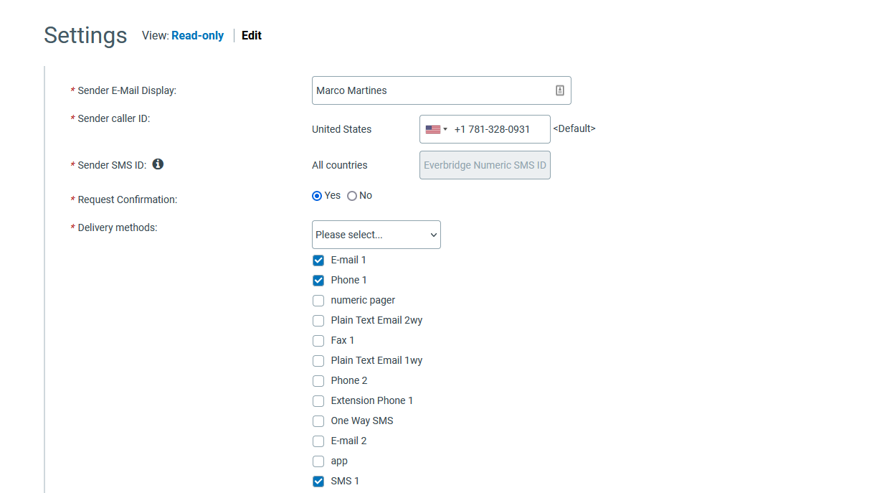
Task: Click the Please select combo box chevron
Action: pyautogui.click(x=433, y=235)
